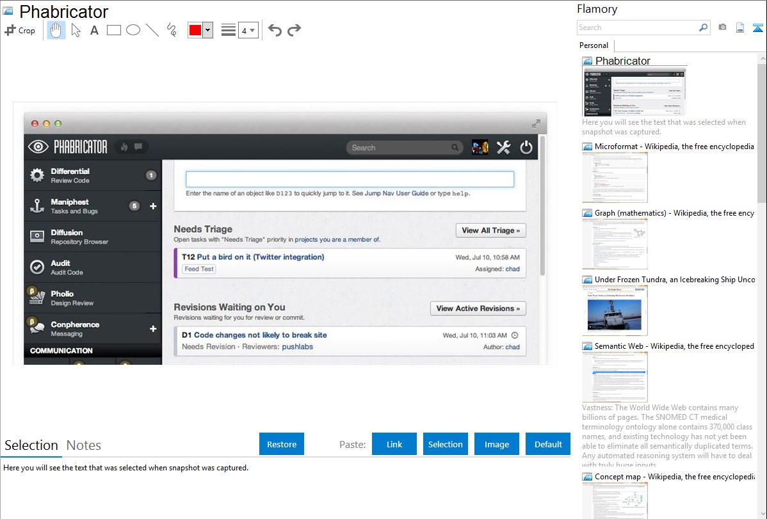Undo the last annotation
The image size is (767, 519).
(x=275, y=30)
